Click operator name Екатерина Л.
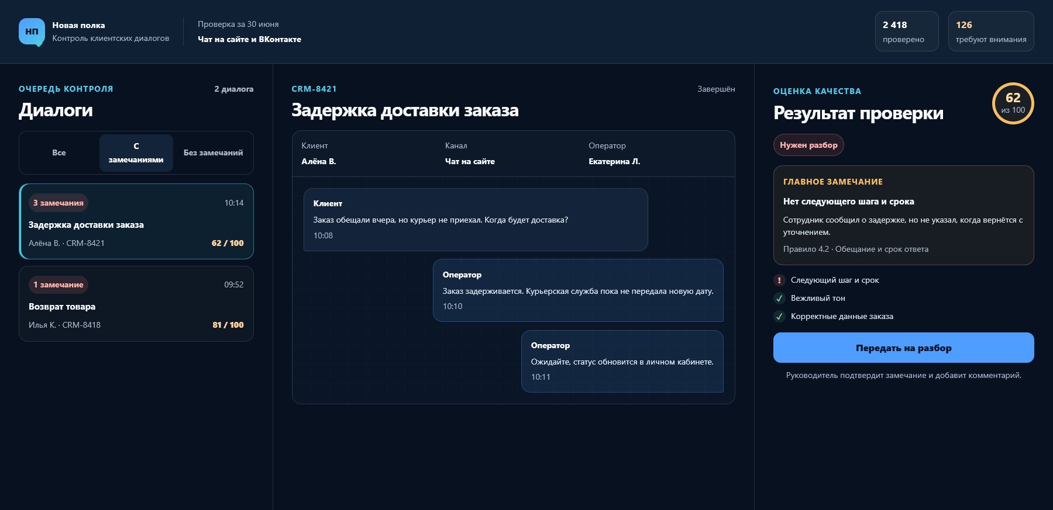 point(614,161)
